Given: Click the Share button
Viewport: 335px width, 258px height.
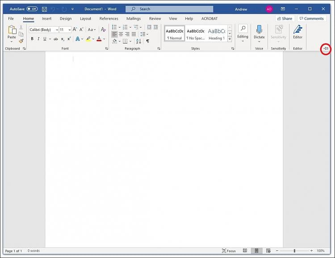Looking at the screenshot, I should (285, 19).
